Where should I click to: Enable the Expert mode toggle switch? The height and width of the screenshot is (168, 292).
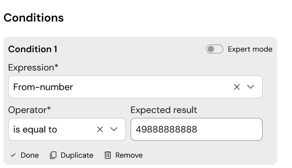point(214,49)
